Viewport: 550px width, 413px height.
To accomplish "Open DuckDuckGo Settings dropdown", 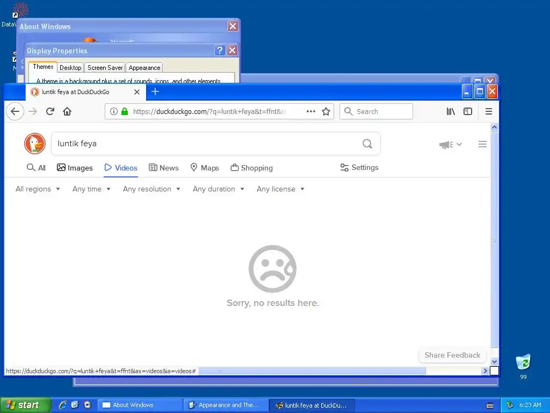I will [x=359, y=168].
